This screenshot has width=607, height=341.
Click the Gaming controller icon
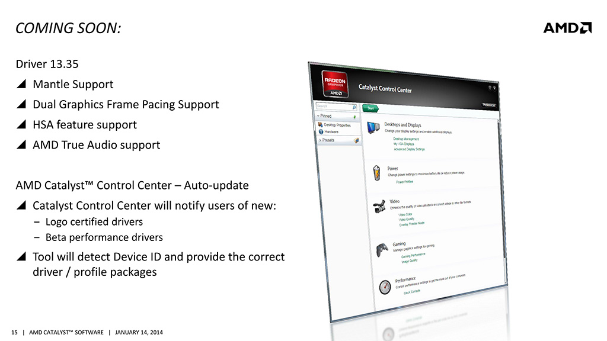[x=382, y=250]
